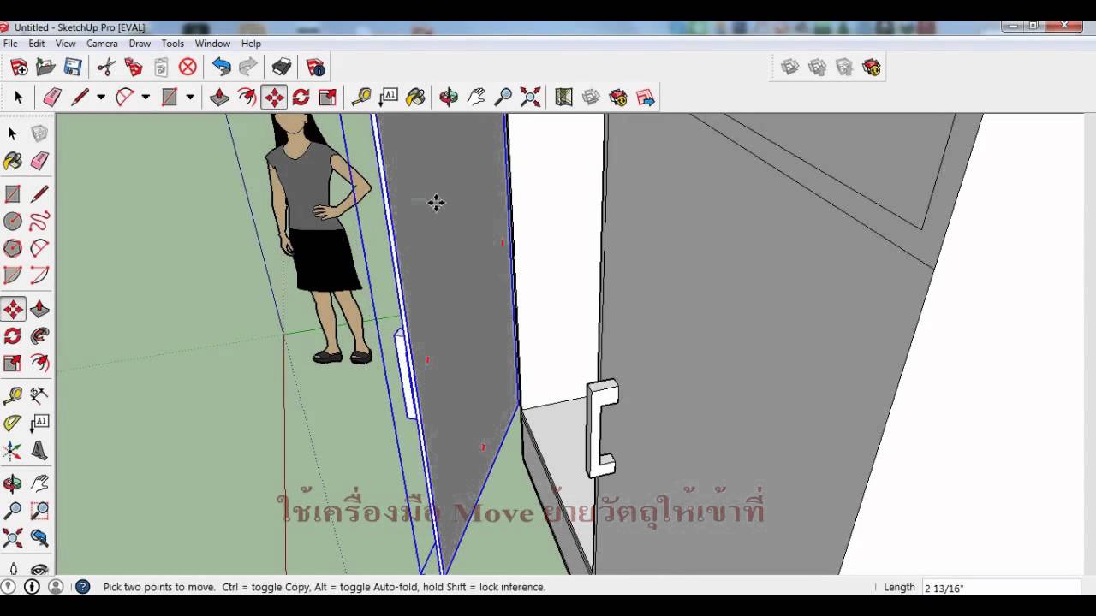Image resolution: width=1096 pixels, height=616 pixels.
Task: Pick Tape Measure tool in the top toolbar
Action: click(x=361, y=97)
